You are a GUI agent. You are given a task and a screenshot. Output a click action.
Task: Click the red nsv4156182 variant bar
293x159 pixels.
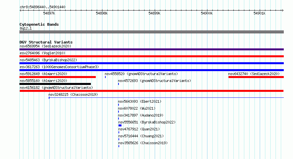(151, 91)
